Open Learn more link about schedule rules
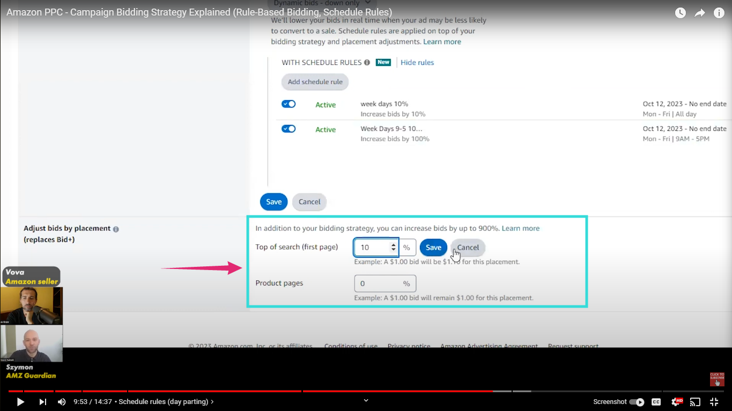Image resolution: width=732 pixels, height=411 pixels. (442, 41)
